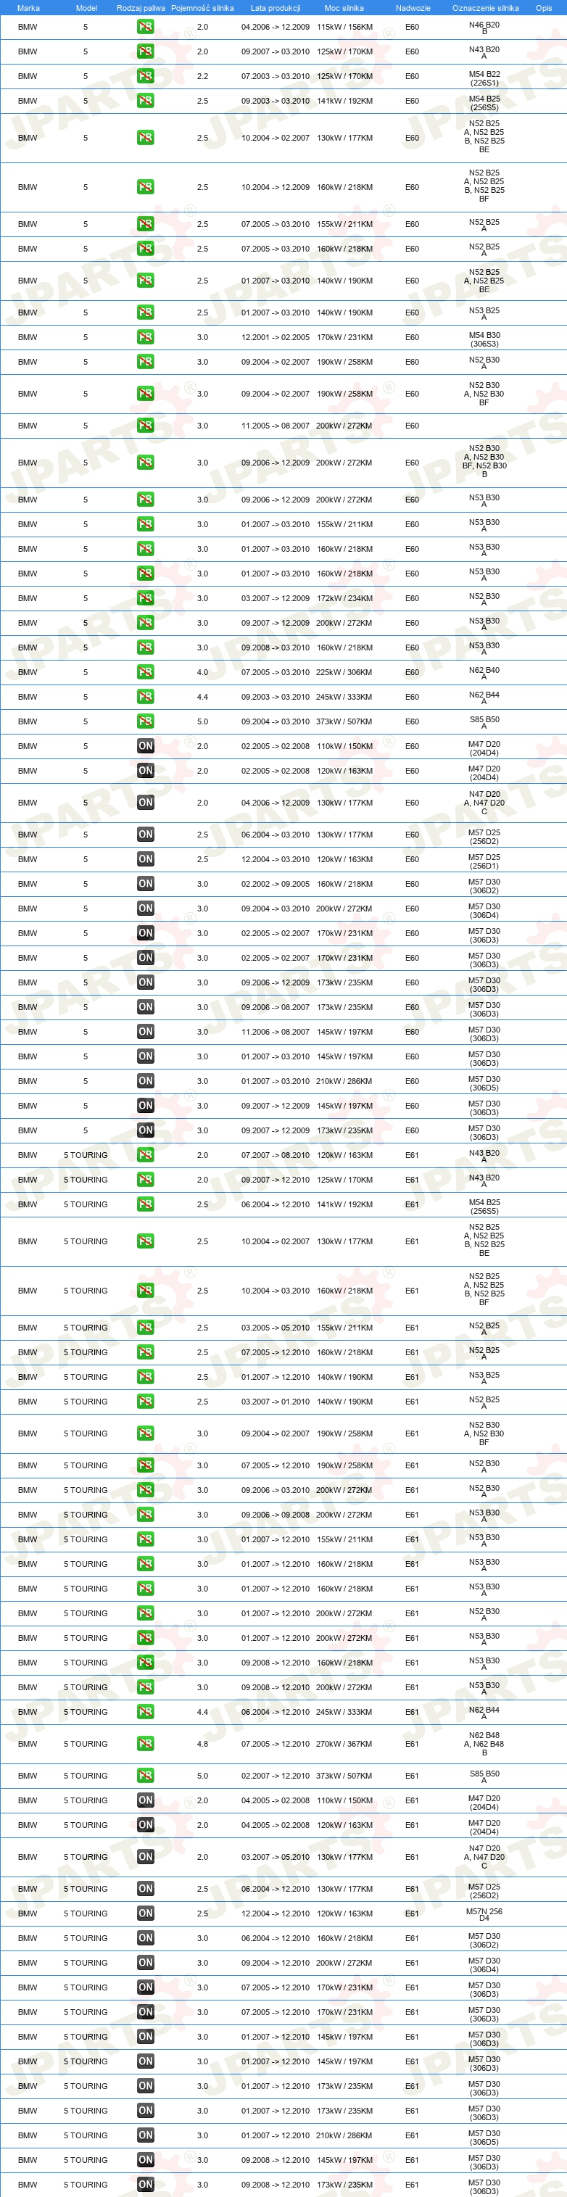Select the '02.2002 -> 09.2005' production years cell
This screenshot has width=567, height=2197.
[276, 884]
